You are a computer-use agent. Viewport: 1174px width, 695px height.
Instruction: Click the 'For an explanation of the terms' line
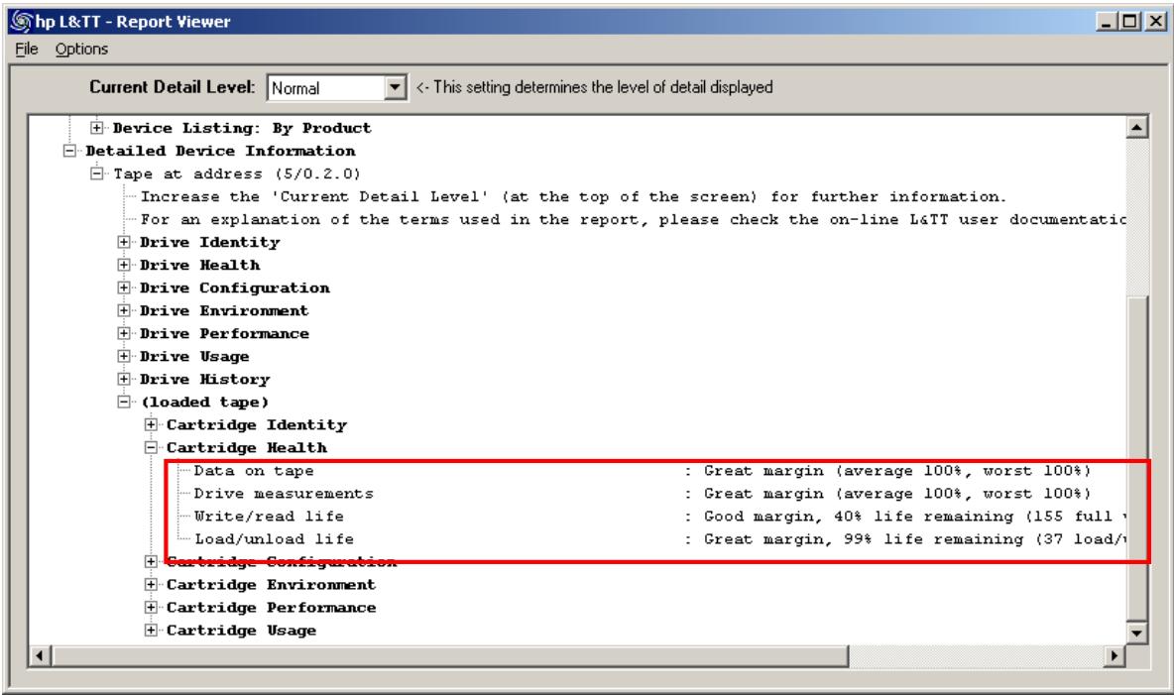coord(633,219)
